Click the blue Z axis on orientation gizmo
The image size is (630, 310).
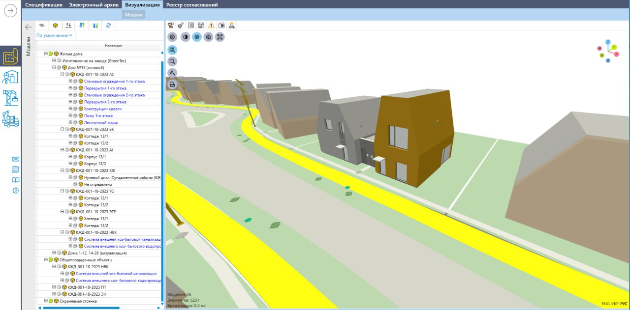pyautogui.click(x=608, y=42)
